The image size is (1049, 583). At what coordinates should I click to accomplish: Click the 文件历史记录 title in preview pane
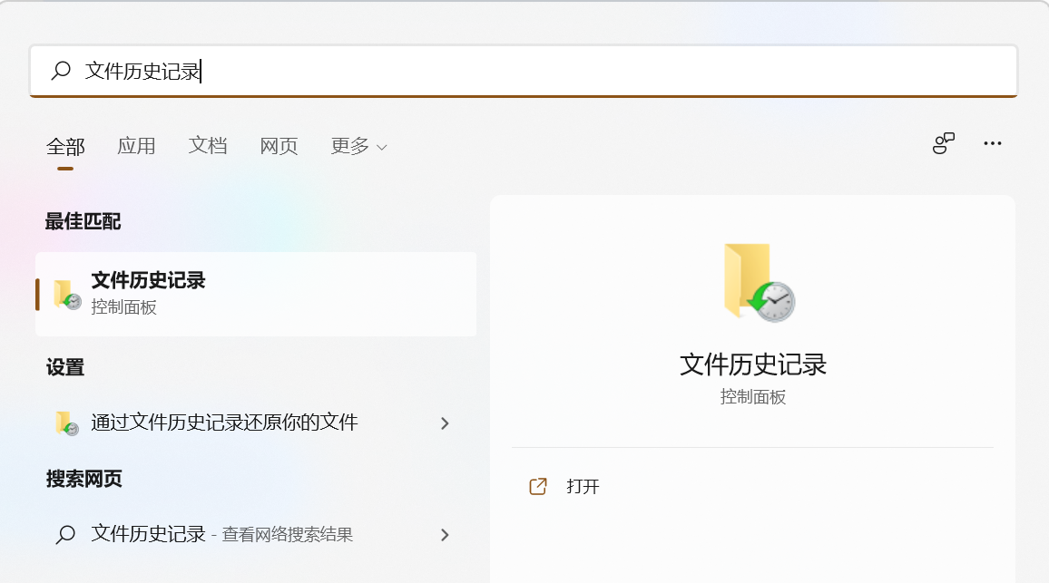(753, 365)
